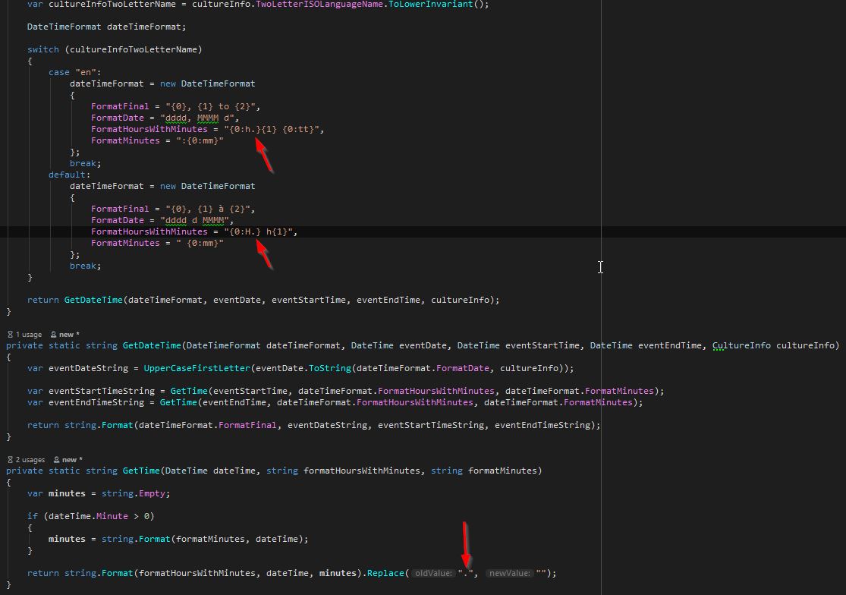846x595 pixels.
Task: Select the TwoLetterISOLanguageName property
Action: [319, 5]
